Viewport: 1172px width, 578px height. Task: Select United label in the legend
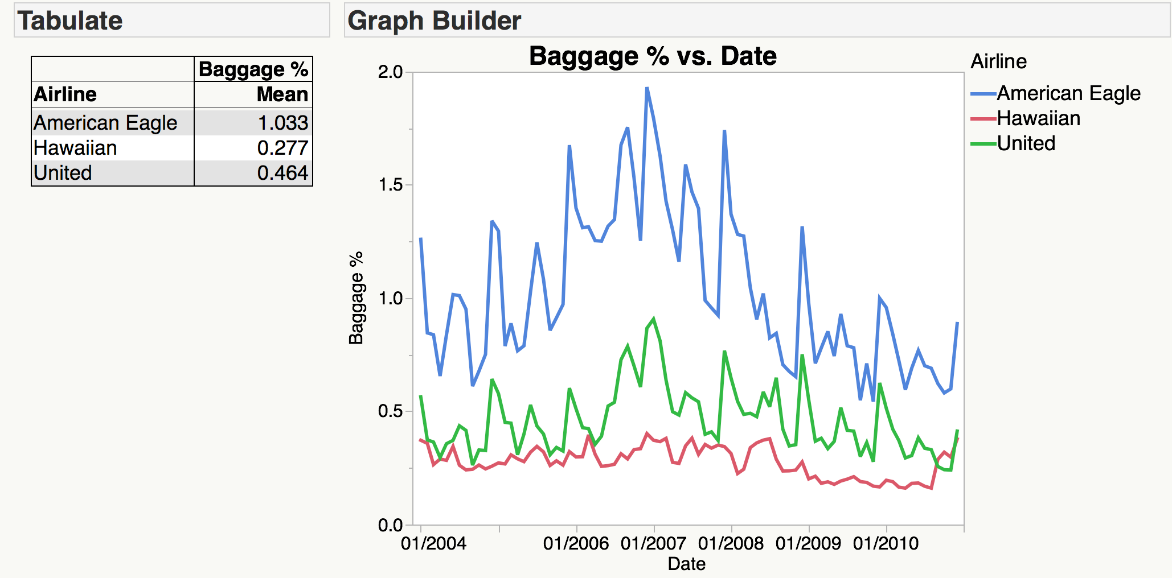tap(1026, 143)
